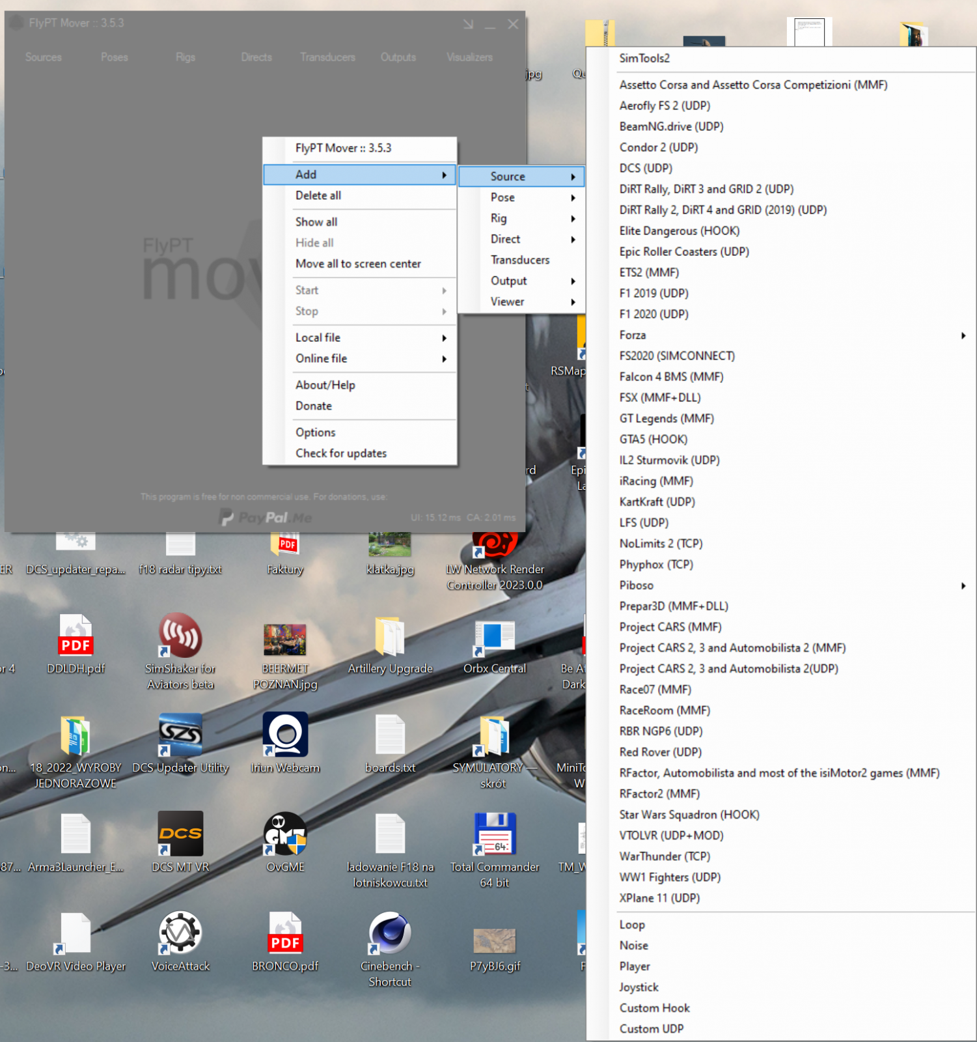Open the Rigs tab in FlyPT Mover
The width and height of the screenshot is (977, 1042).
(x=186, y=57)
